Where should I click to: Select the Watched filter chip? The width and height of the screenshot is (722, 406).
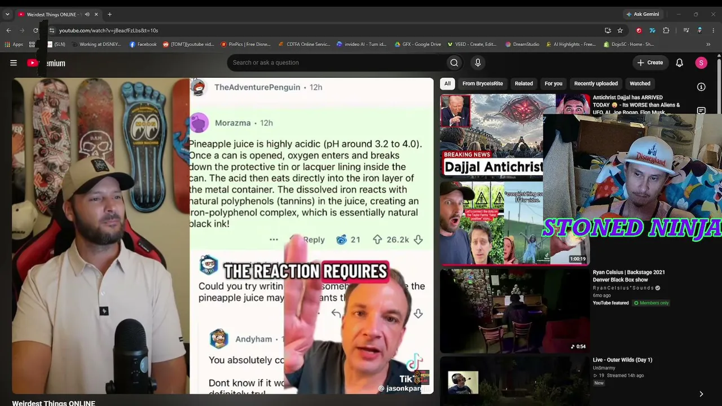640,83
